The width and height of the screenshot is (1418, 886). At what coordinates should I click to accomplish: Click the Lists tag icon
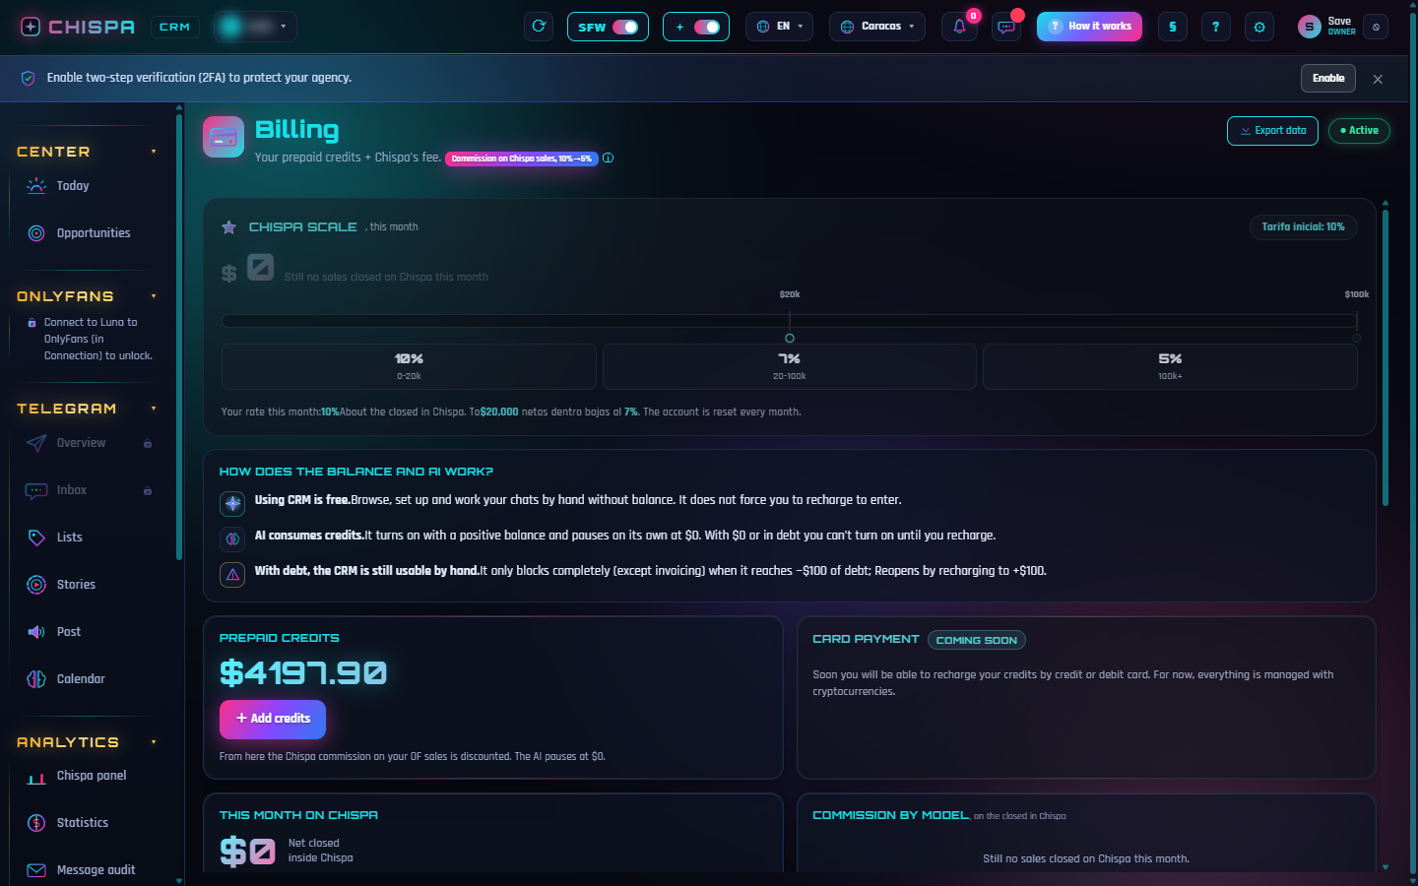36,538
